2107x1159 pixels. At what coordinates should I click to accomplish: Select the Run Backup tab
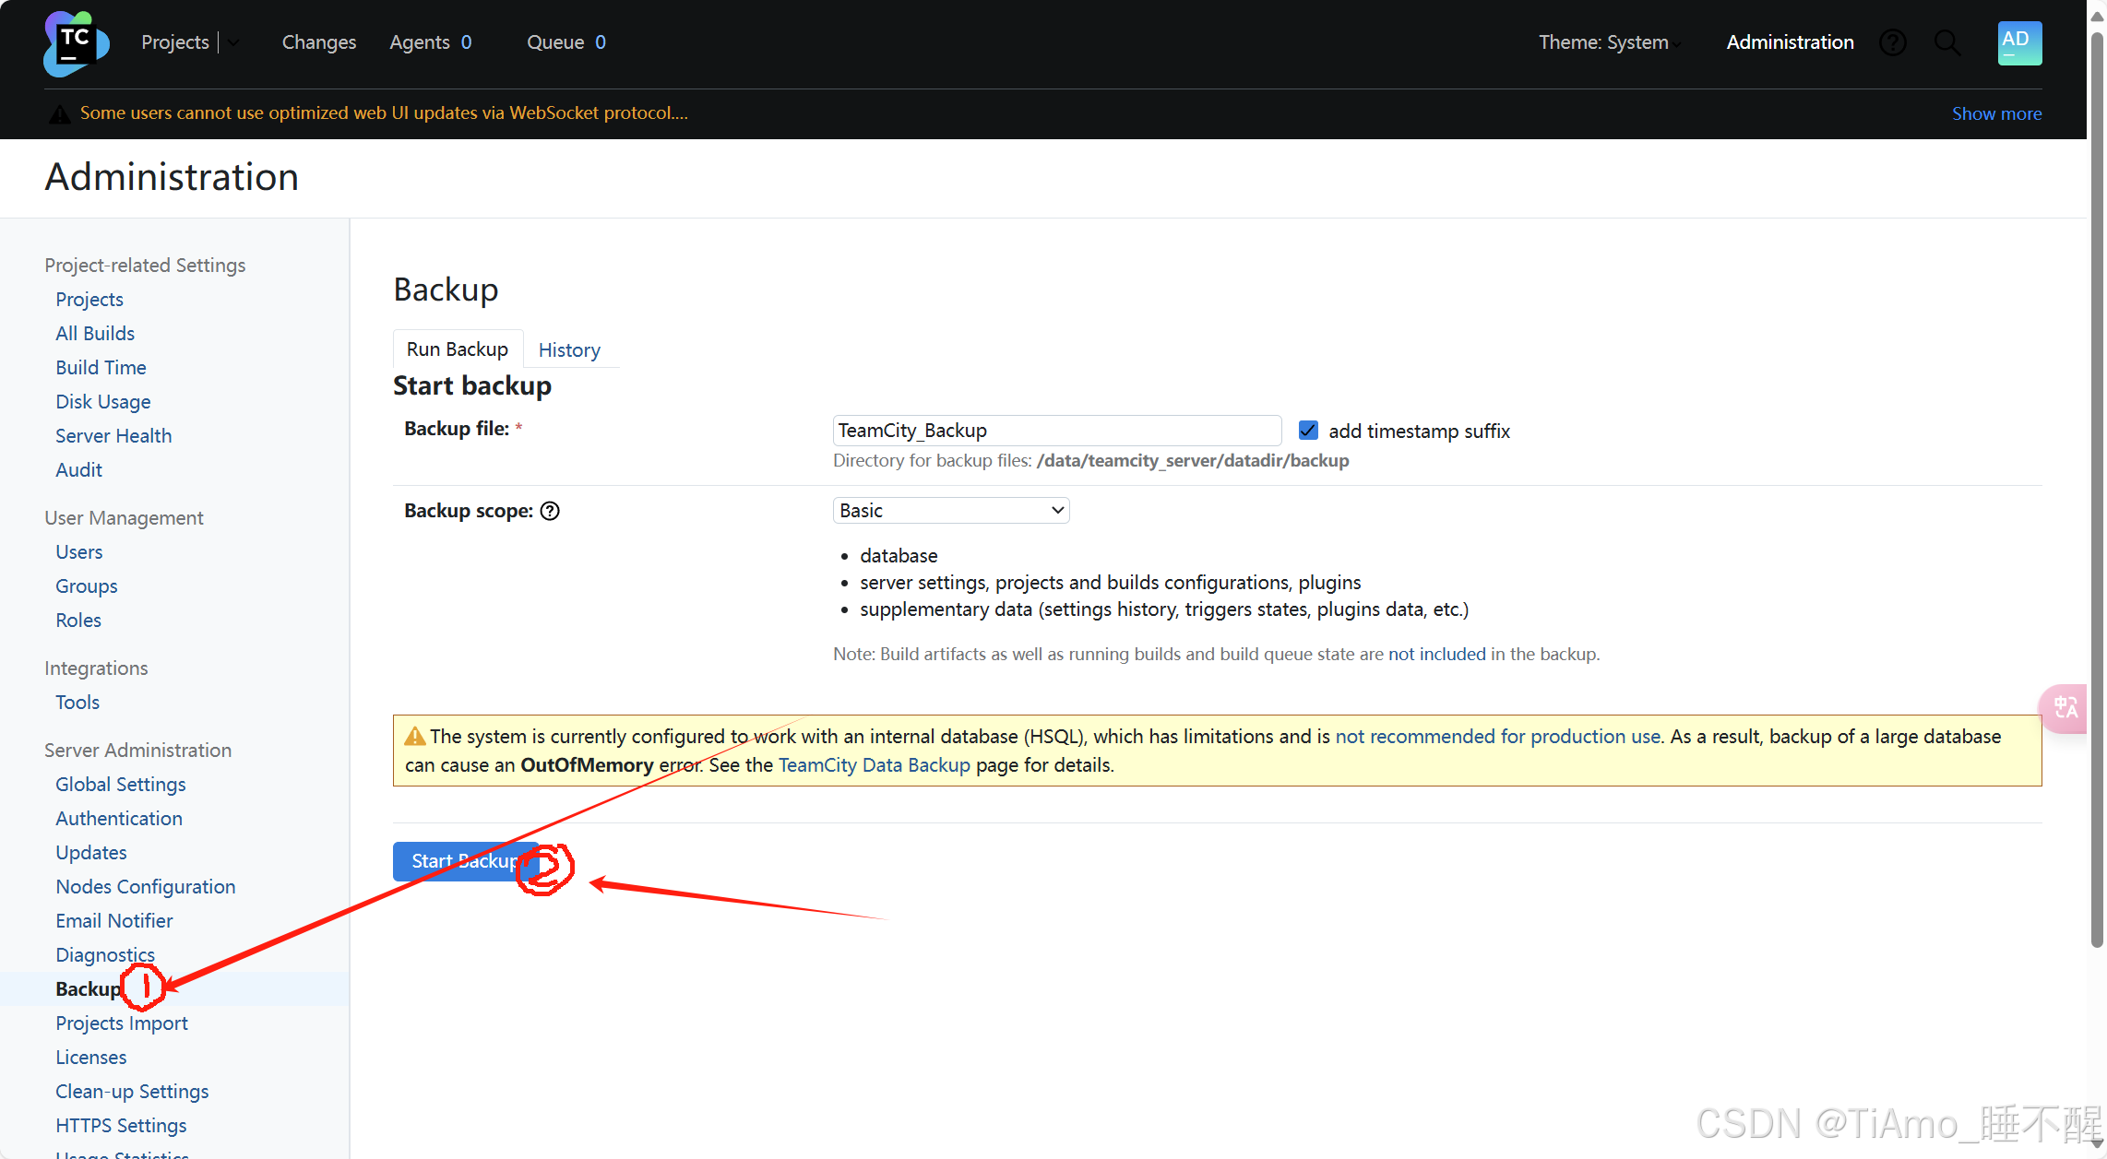pyautogui.click(x=458, y=349)
